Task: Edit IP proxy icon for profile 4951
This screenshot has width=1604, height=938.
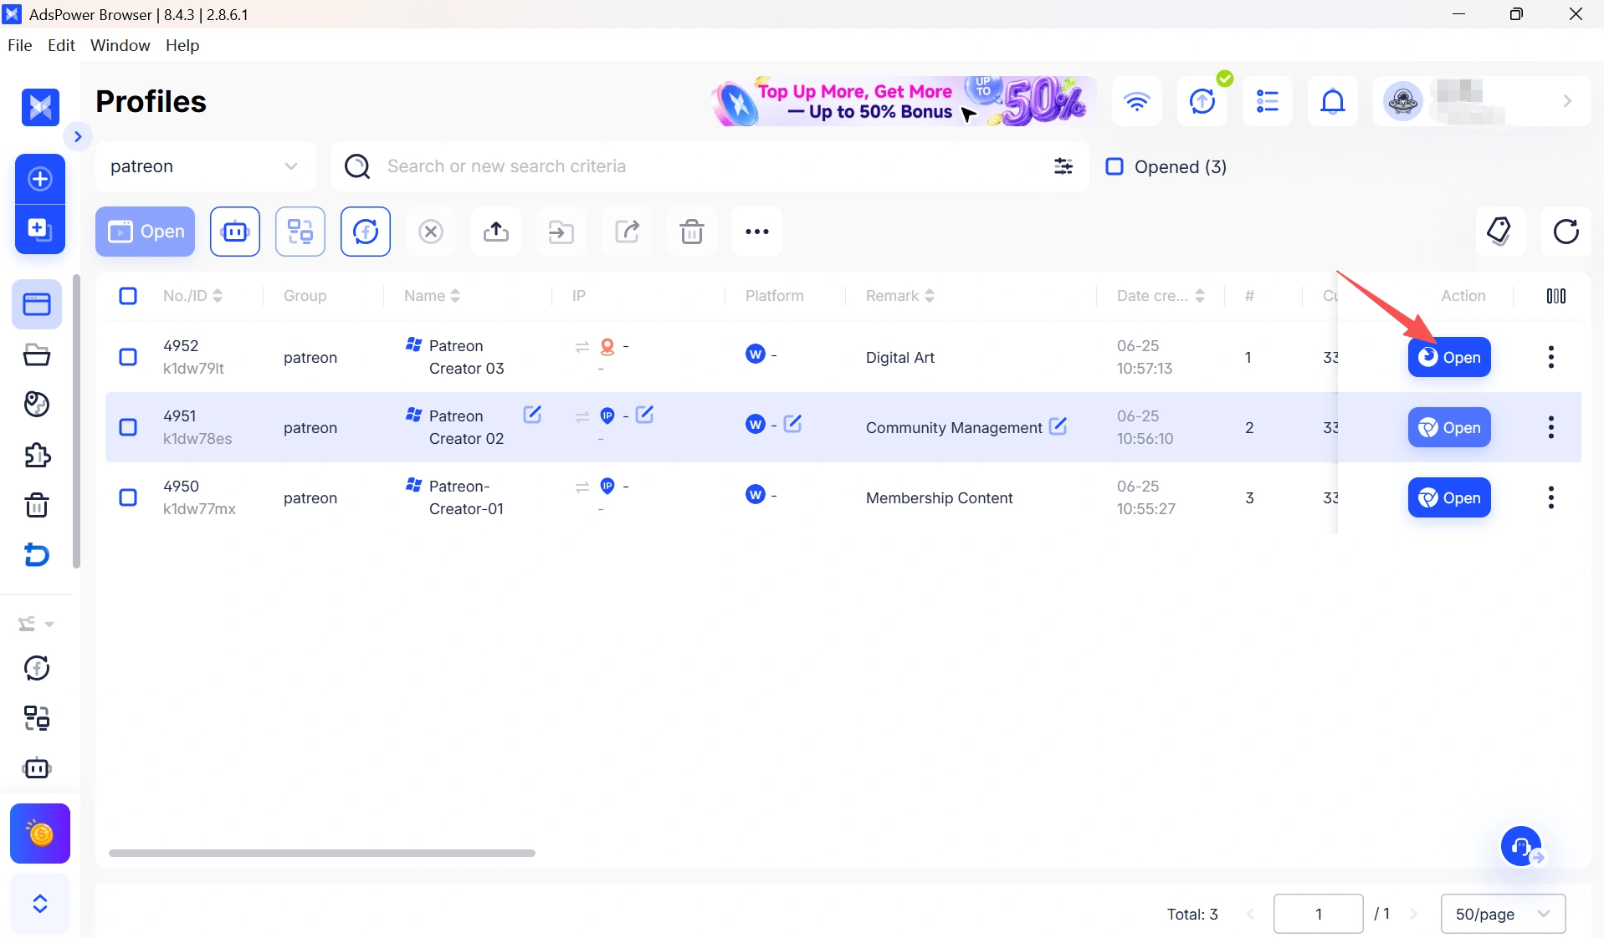Action: (x=644, y=415)
